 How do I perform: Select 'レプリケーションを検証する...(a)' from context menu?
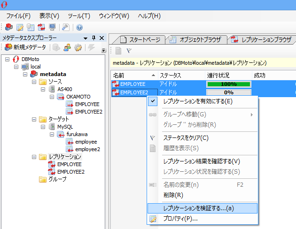(x=198, y=208)
